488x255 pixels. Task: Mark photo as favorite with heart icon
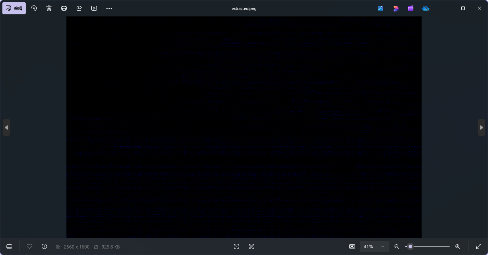click(29, 246)
